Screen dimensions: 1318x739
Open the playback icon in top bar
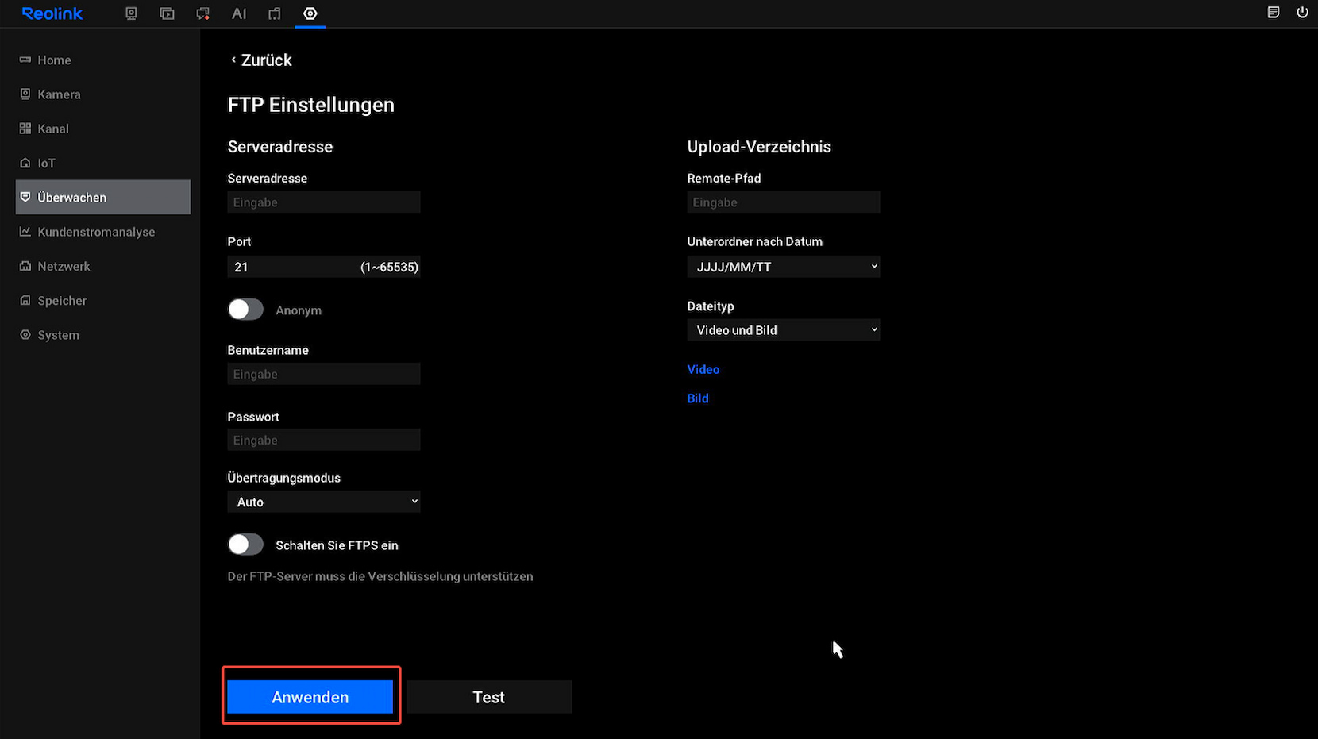(x=167, y=13)
